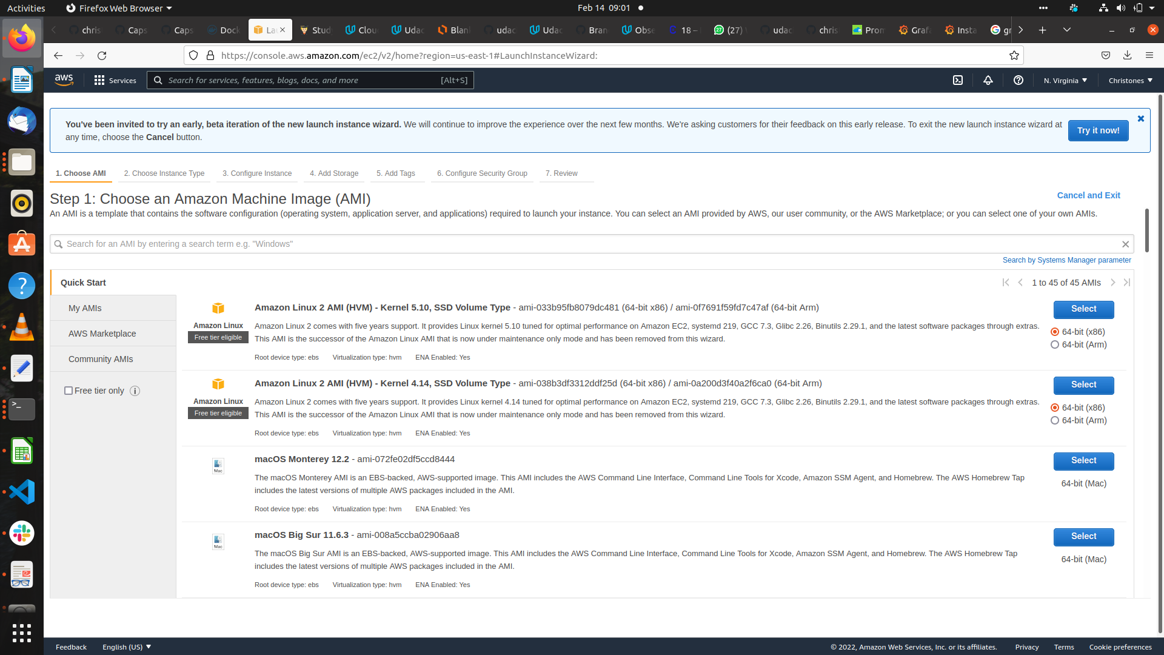The image size is (1164, 655).
Task: Open the Community AMIs tab
Action: point(101,359)
